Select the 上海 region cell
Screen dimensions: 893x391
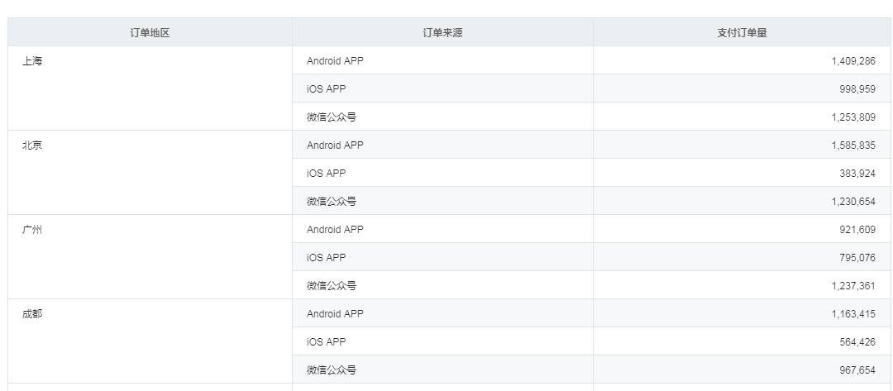150,88
